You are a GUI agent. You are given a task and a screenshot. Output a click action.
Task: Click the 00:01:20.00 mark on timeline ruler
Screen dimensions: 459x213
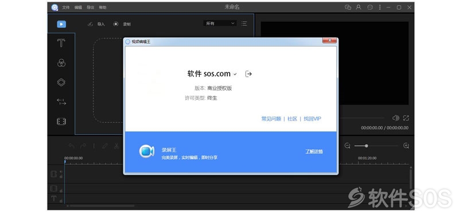pyautogui.click(x=367, y=158)
